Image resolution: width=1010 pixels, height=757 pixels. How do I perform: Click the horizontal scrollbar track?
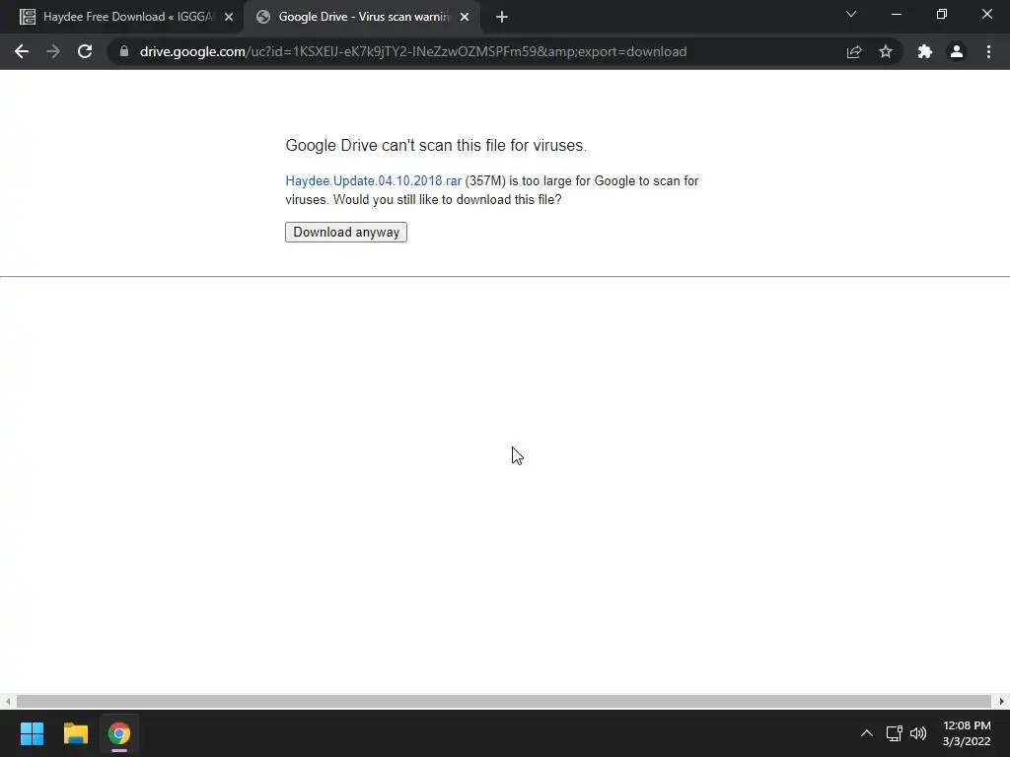504,701
